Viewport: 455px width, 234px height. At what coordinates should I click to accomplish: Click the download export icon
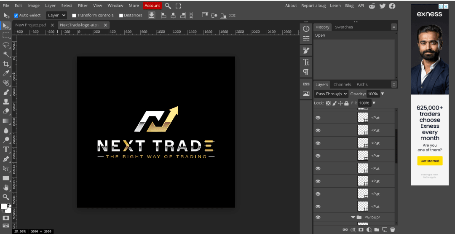click(152, 15)
